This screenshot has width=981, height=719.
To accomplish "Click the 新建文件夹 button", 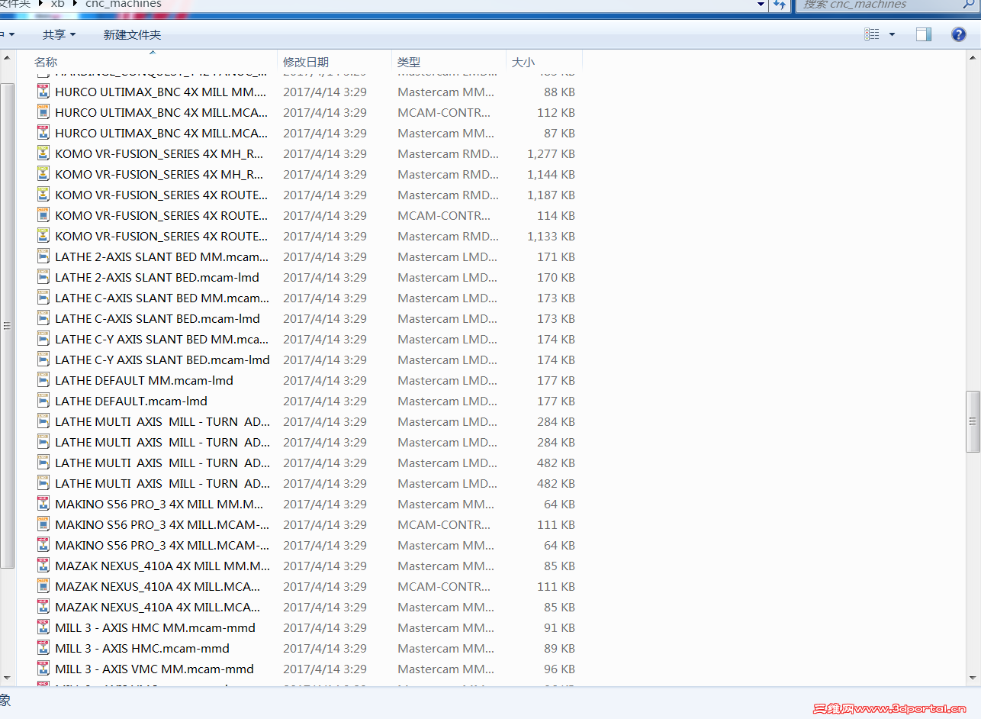I will click(132, 34).
